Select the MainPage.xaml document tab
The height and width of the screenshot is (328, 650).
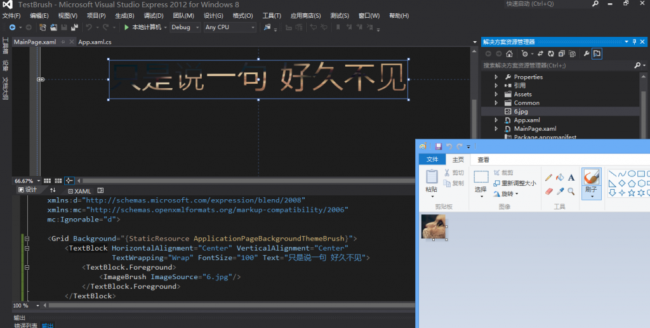coord(35,42)
